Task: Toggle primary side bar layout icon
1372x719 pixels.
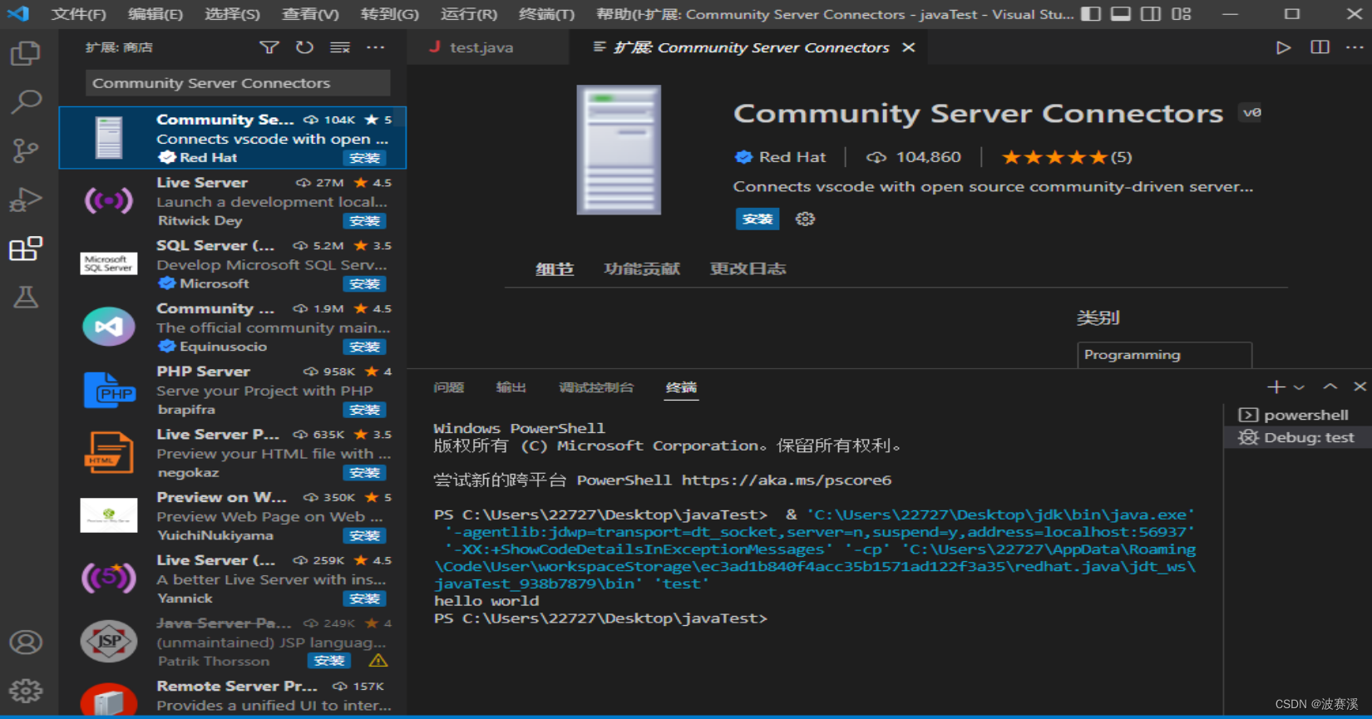Action: point(1091,14)
